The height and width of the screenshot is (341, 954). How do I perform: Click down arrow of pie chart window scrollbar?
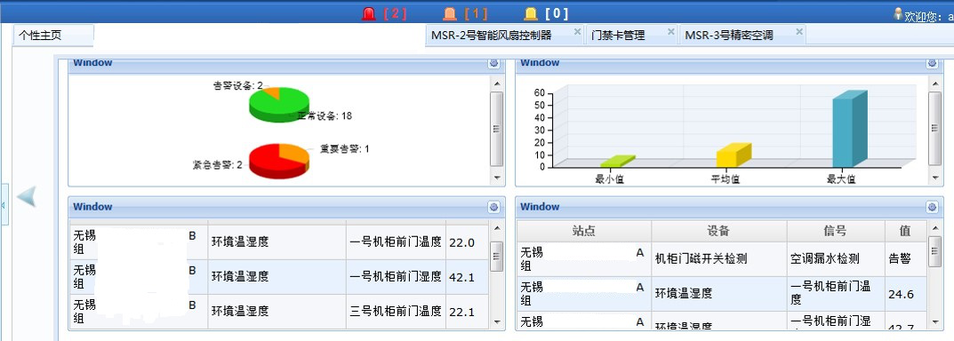(496, 178)
